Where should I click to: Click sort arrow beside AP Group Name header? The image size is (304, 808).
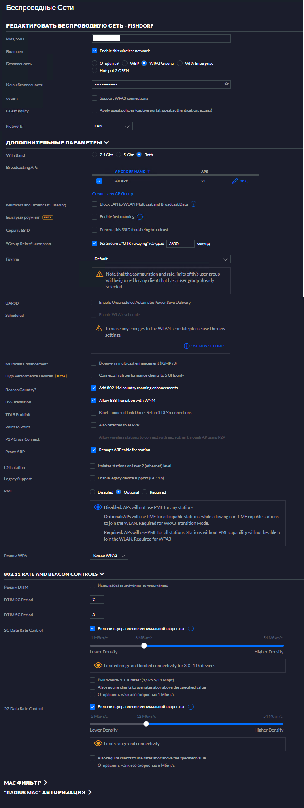pos(149,171)
